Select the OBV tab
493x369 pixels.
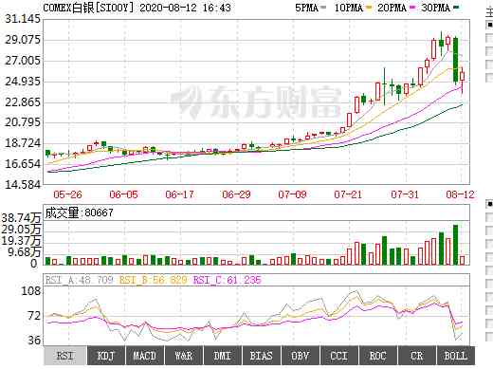click(301, 356)
